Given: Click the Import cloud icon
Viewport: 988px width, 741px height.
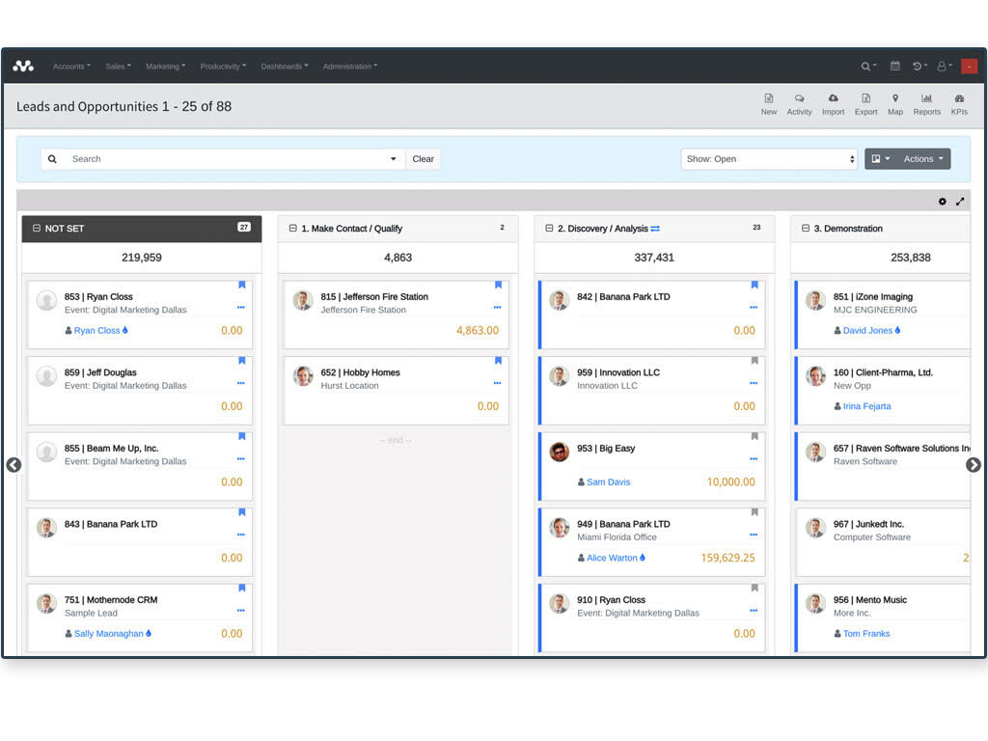Looking at the screenshot, I should 833,99.
